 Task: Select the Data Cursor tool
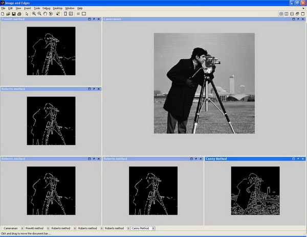point(58,14)
